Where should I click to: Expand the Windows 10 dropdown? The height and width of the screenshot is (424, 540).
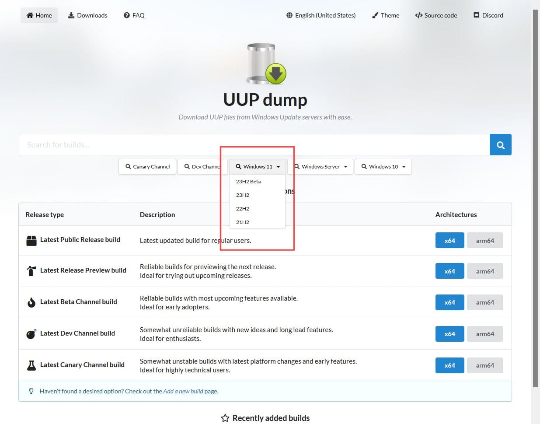point(383,167)
